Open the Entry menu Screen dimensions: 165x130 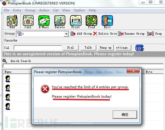[x=17, y=10]
